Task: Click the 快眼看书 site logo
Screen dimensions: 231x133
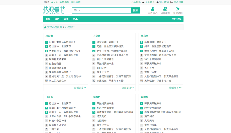Action: pyautogui.click(x=54, y=10)
